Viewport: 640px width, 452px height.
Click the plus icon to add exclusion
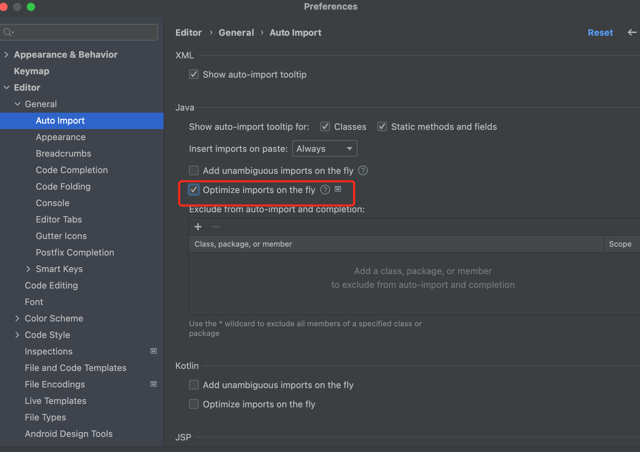coord(198,227)
